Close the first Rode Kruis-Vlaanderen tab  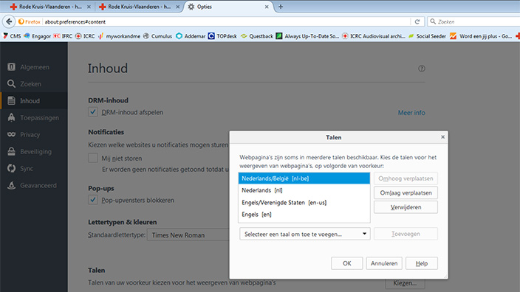pos(89,7)
